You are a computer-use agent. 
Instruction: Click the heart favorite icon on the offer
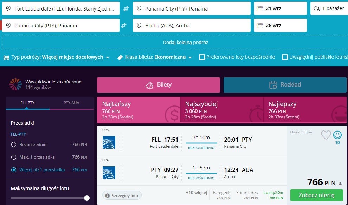tap(326, 135)
